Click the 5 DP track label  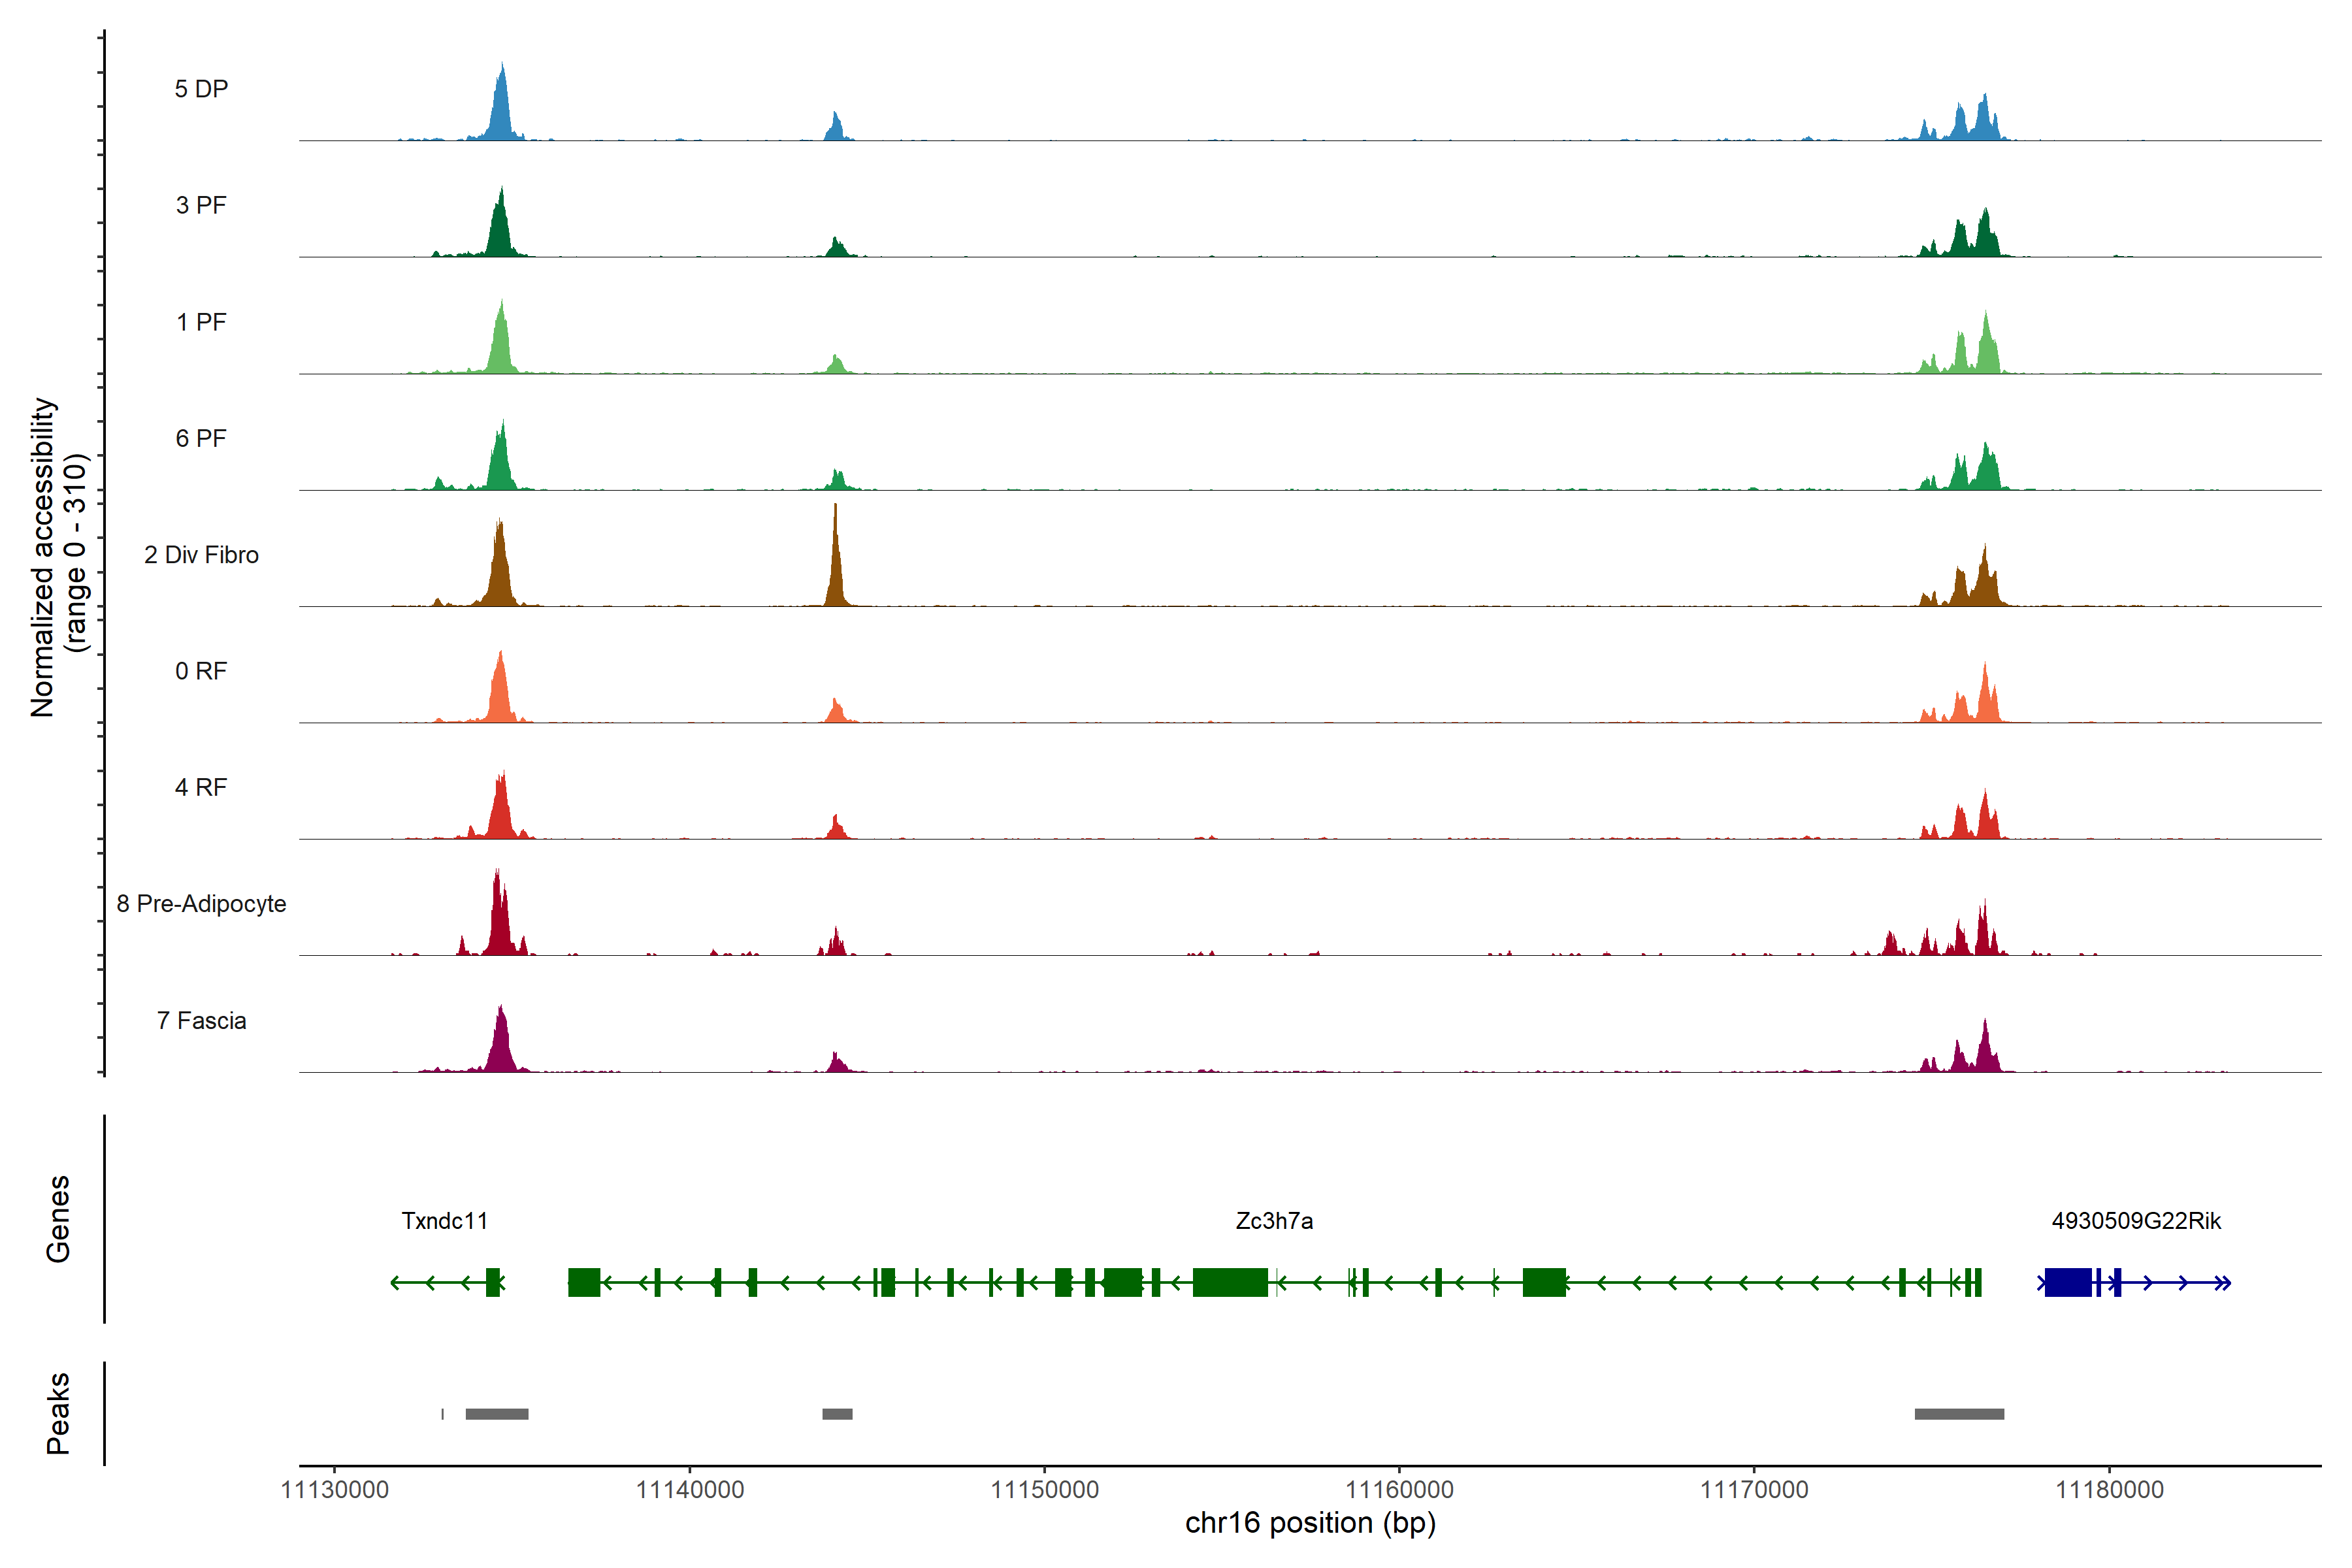click(201, 89)
